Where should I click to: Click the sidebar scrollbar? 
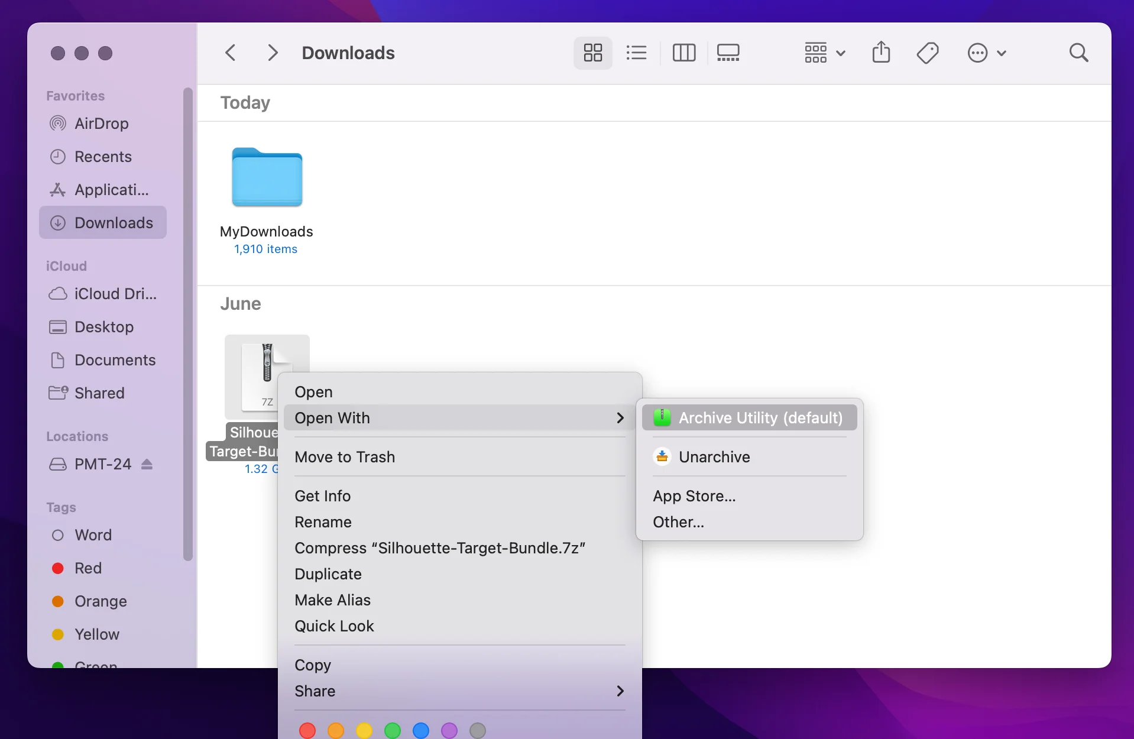(188, 324)
